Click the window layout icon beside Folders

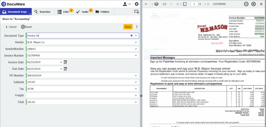(x=136, y=12)
